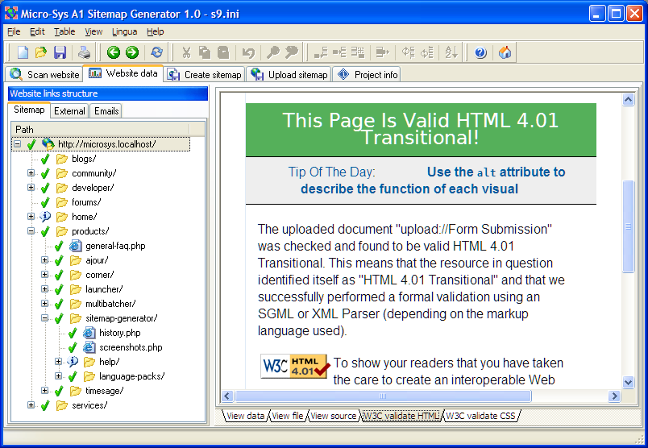Screen dimensions: 648x448
Task: Expand the language-packs/ folder node
Action: pos(58,376)
